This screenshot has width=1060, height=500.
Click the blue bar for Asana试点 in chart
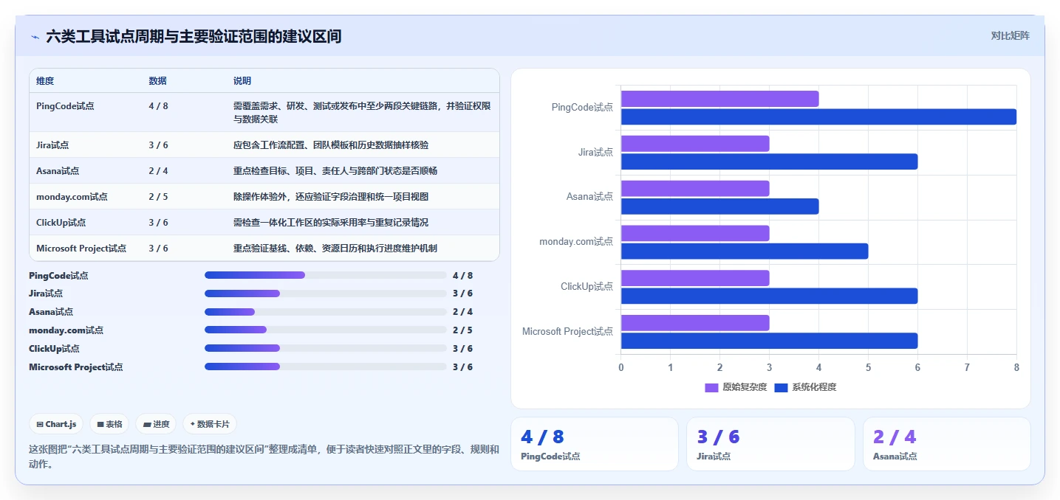pyautogui.click(x=719, y=206)
